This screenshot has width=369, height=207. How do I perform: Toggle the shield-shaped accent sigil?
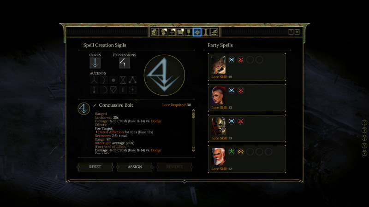[113, 90]
